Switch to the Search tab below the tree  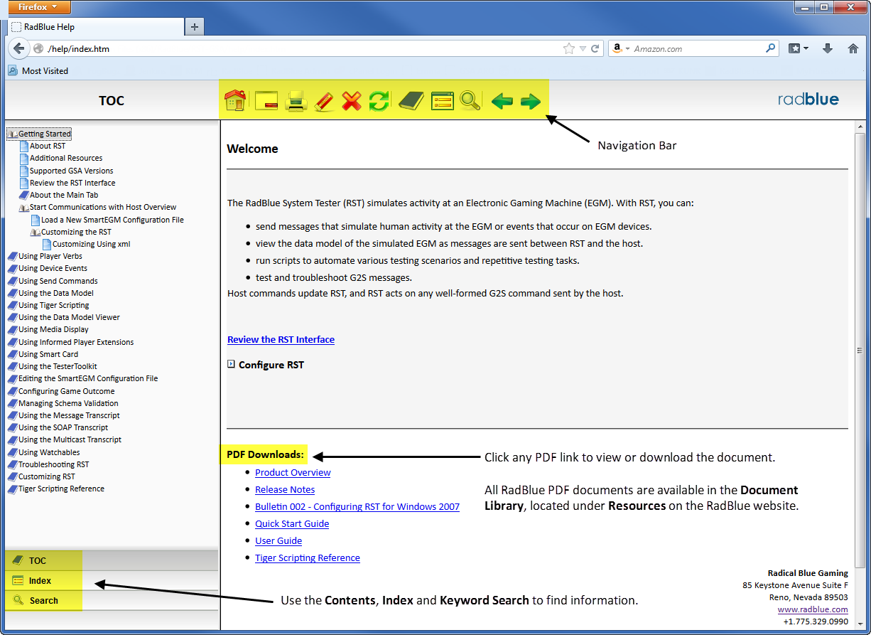click(112, 600)
